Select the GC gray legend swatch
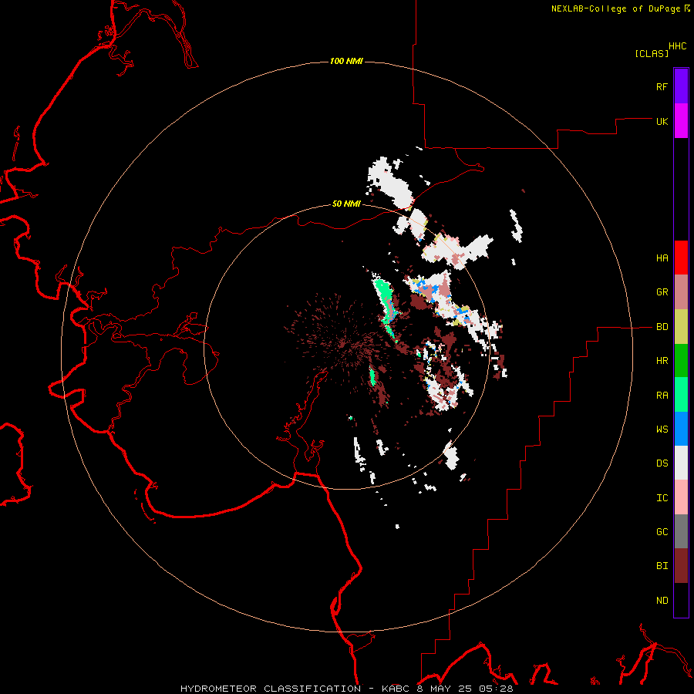This screenshot has height=694, width=694. (x=681, y=531)
